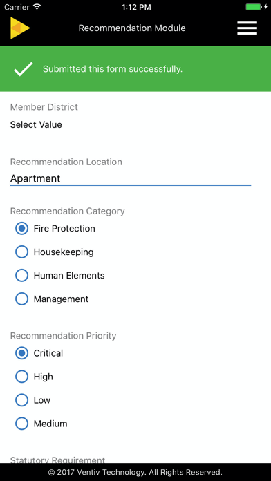Open the hamburger menu icon
Image resolution: width=271 pixels, height=481 pixels.
click(x=247, y=28)
